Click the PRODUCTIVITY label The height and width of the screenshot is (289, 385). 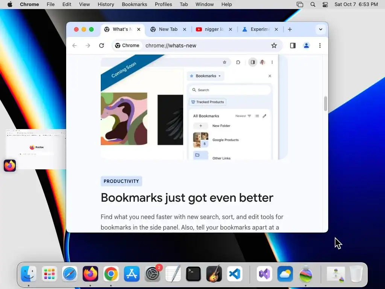[x=121, y=181]
